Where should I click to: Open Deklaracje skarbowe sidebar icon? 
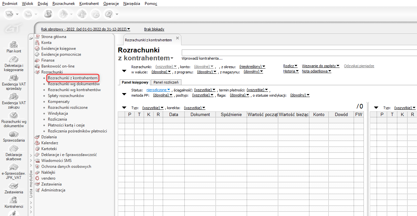(14, 149)
